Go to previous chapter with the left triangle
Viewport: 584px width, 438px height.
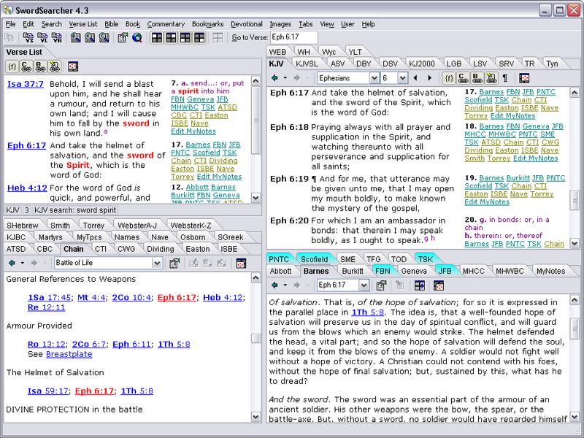(415, 78)
